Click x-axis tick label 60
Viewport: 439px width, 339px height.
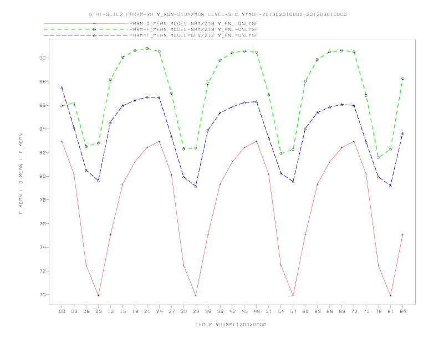pyautogui.click(x=305, y=311)
